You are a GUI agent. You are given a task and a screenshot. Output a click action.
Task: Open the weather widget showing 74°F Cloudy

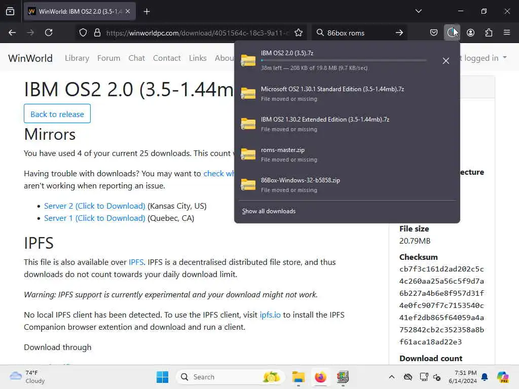pyautogui.click(x=27, y=377)
